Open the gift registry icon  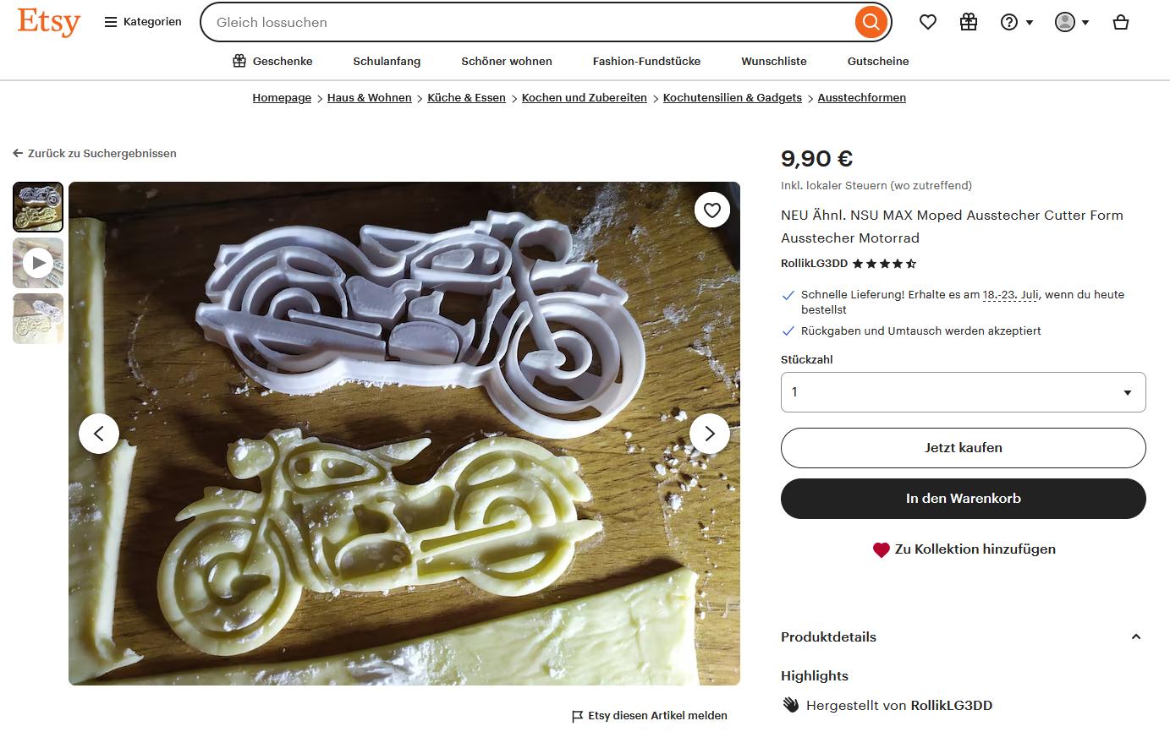969,22
